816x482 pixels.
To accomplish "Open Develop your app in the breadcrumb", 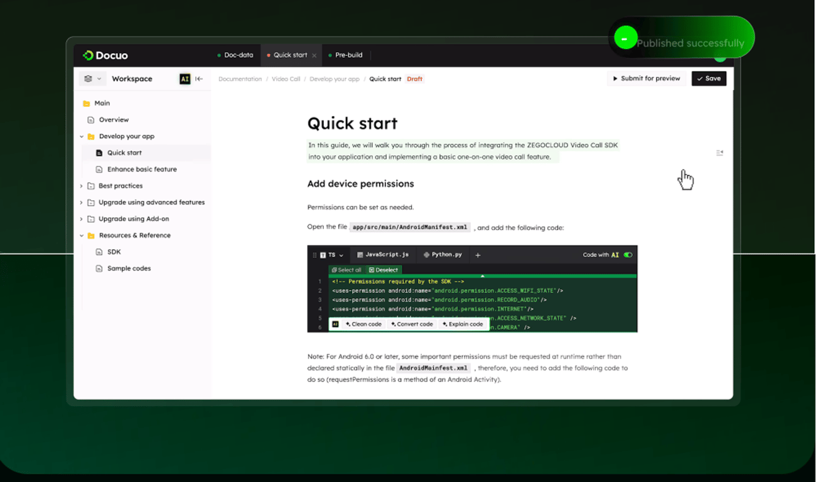I will coord(335,79).
